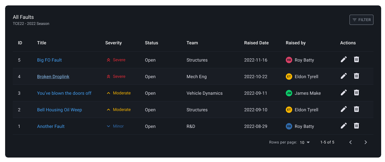Delete the Another Fault row

356,126
